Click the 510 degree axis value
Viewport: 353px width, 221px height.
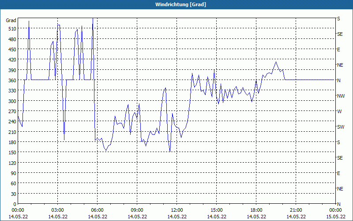(x=12, y=29)
